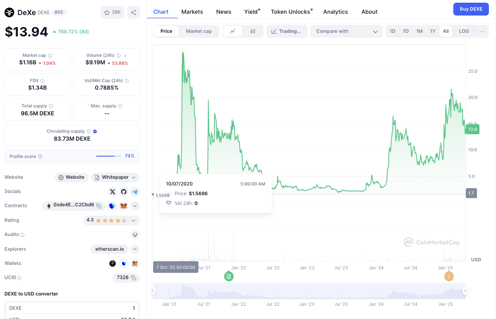The height and width of the screenshot is (319, 496).
Task: Open chart more options ellipsis
Action: click(x=482, y=31)
